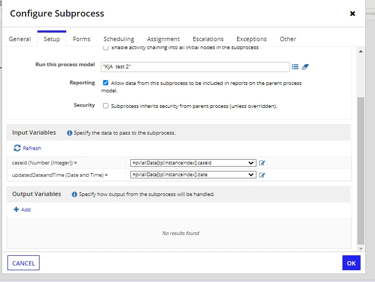Click Input Variables info icon
This screenshot has width=375, height=282.
(69, 133)
